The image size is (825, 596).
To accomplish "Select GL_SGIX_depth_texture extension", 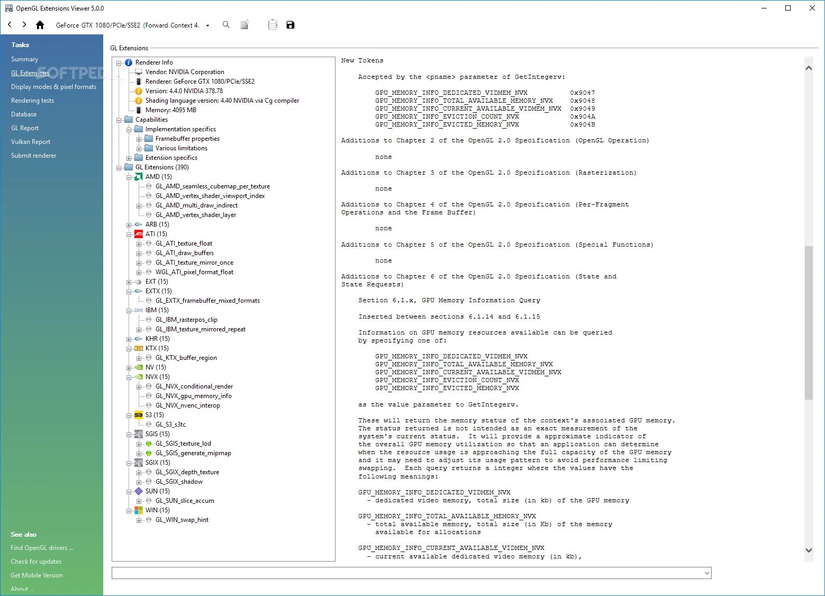I will [187, 472].
